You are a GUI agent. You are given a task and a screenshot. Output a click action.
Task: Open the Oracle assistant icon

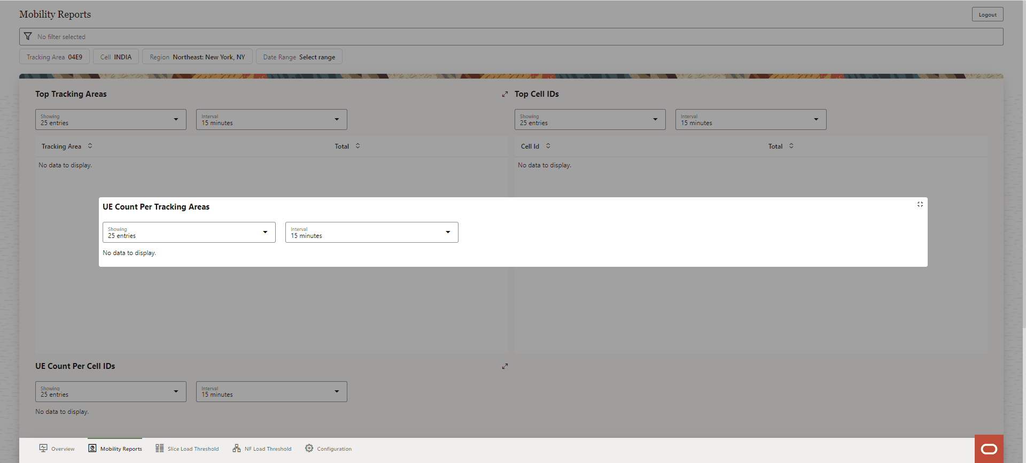pos(989,449)
